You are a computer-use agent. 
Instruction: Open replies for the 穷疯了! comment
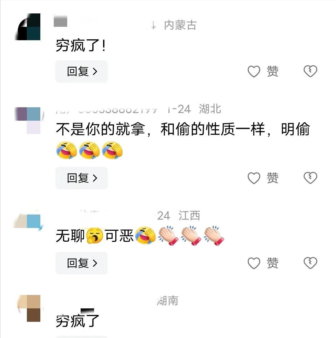[x=82, y=71]
